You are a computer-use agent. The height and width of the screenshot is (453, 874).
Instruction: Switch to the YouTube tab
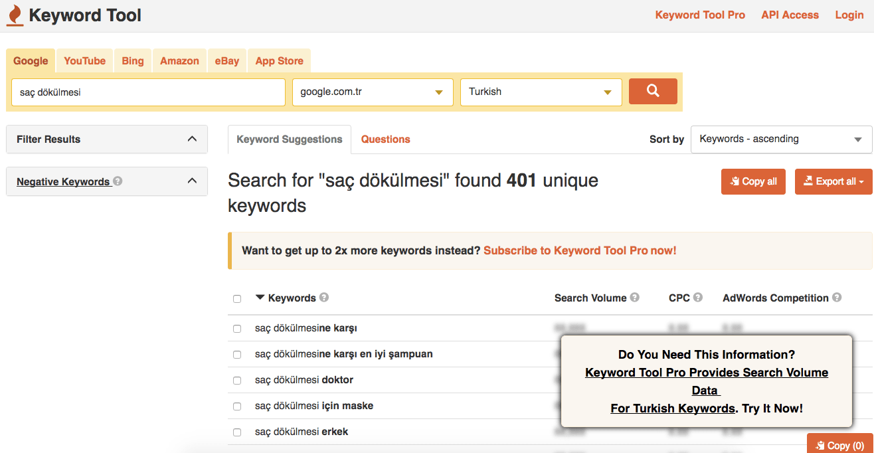click(x=84, y=61)
